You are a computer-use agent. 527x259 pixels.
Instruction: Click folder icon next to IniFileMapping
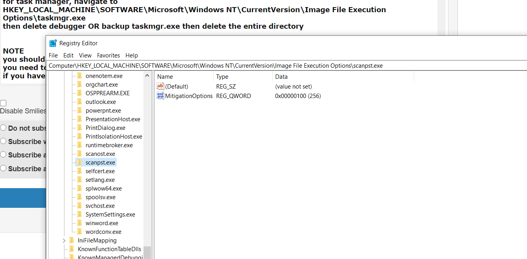(x=72, y=240)
